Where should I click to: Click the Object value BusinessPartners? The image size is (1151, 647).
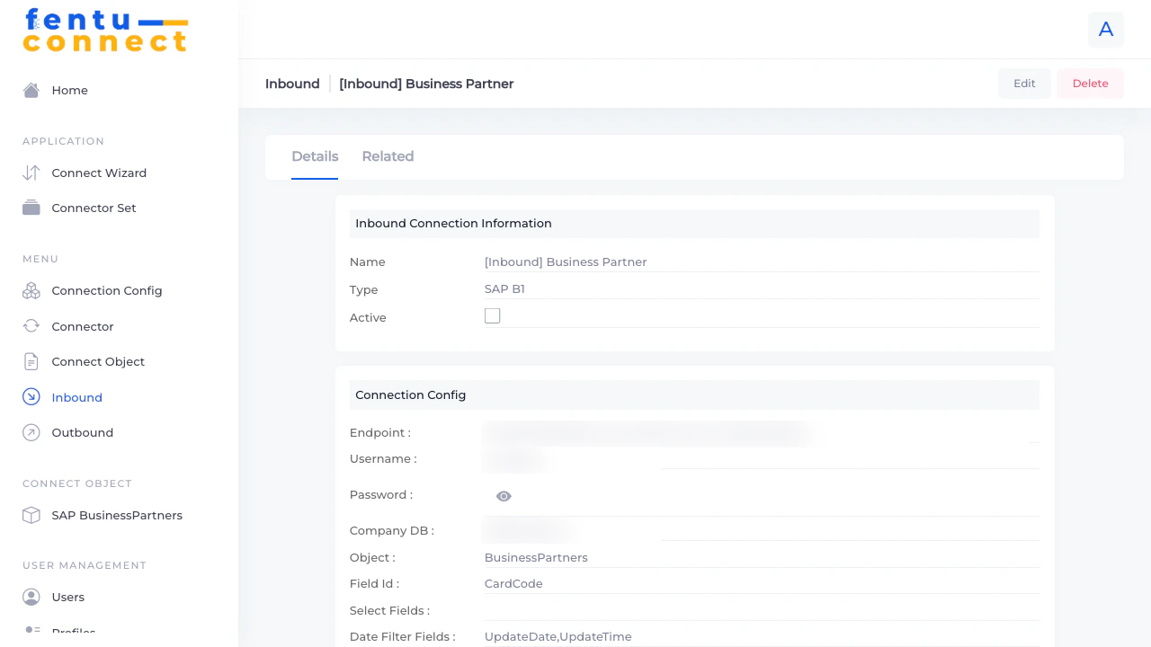(536, 557)
